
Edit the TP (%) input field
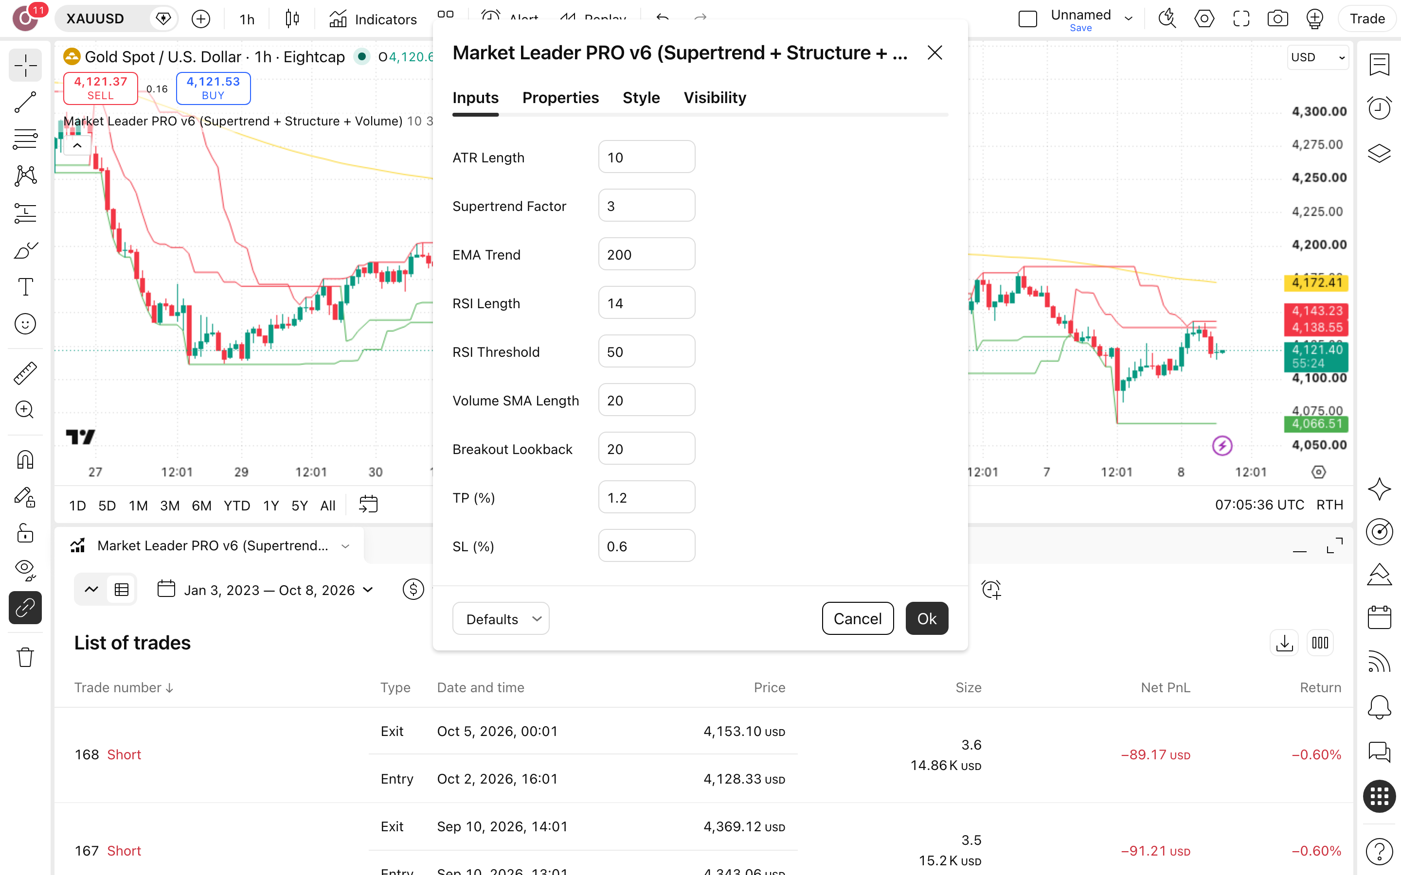(x=647, y=497)
